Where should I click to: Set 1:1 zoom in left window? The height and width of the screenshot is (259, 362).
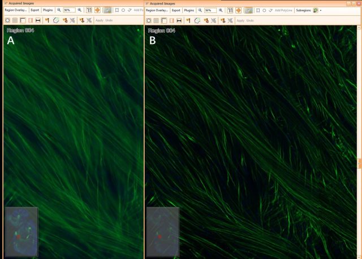(x=89, y=10)
